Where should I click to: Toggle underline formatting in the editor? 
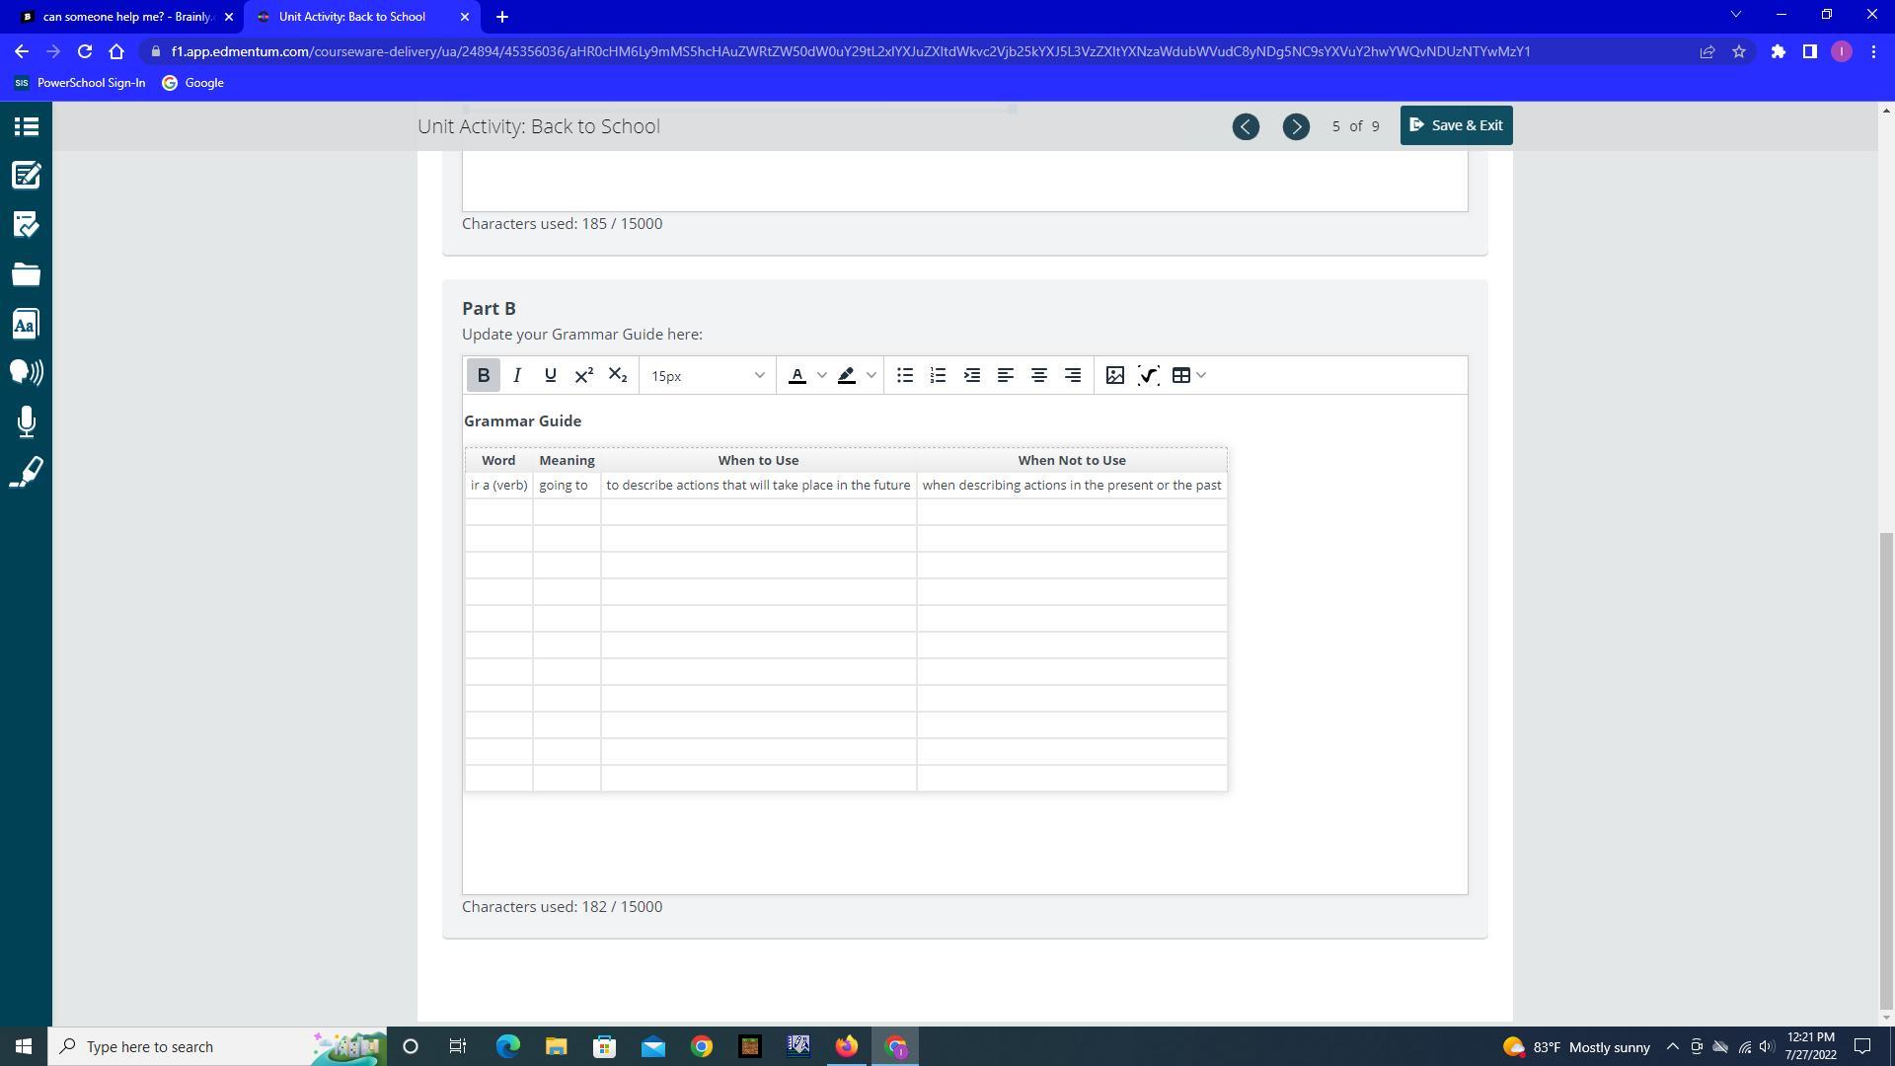pyautogui.click(x=551, y=375)
